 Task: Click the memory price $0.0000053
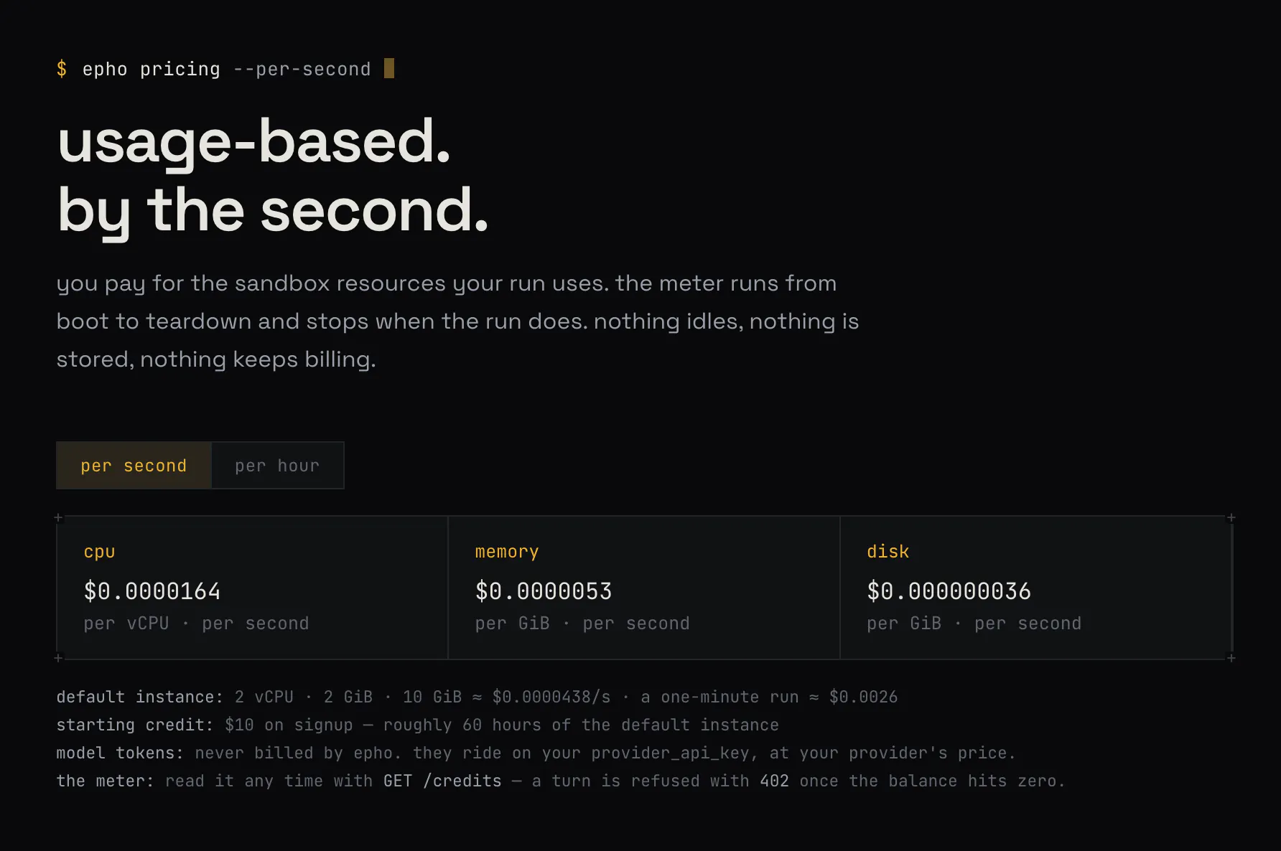(x=544, y=591)
